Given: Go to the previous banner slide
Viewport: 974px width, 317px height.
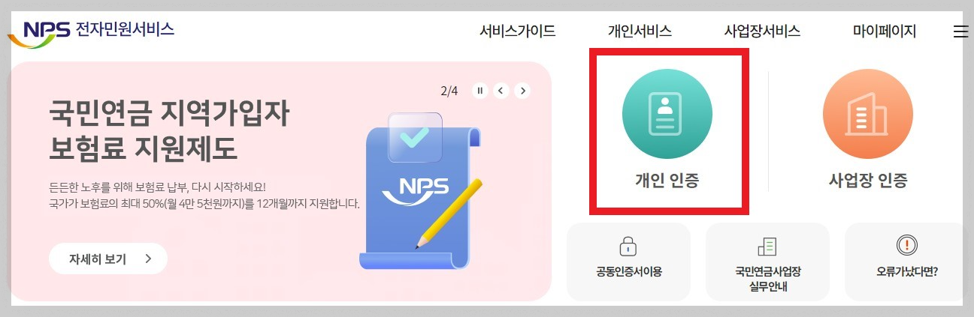Looking at the screenshot, I should tap(501, 91).
